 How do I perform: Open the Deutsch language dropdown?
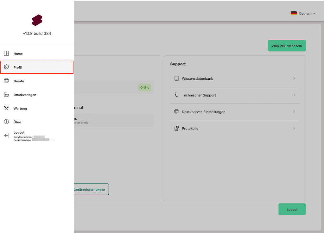[303, 13]
